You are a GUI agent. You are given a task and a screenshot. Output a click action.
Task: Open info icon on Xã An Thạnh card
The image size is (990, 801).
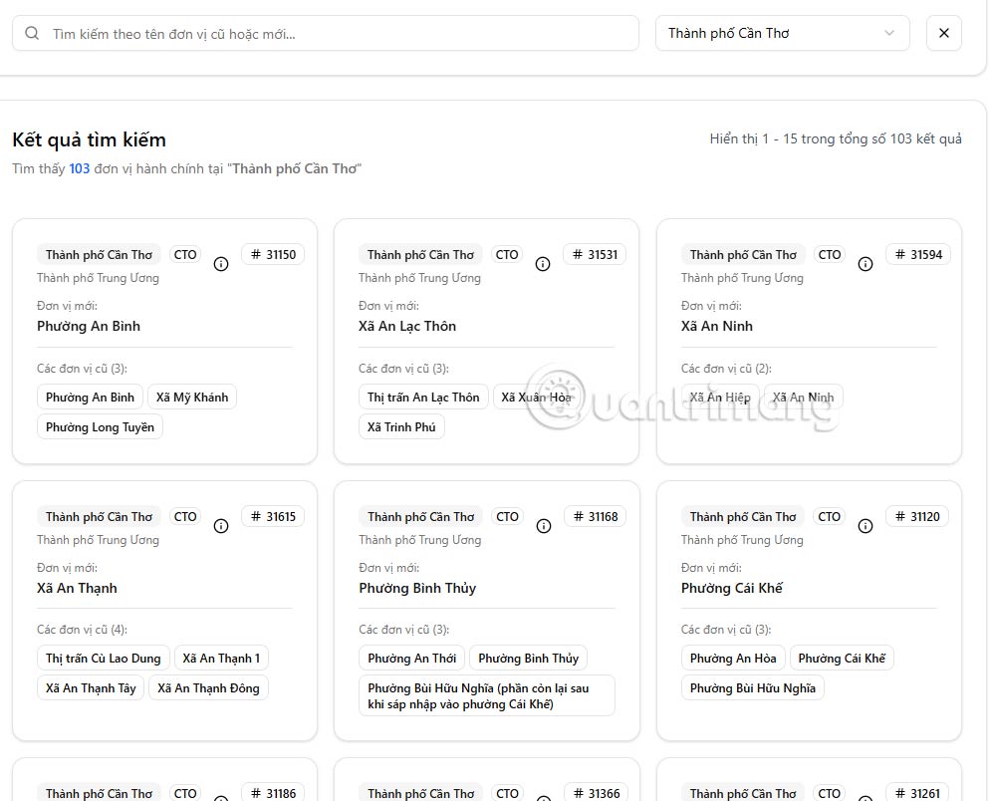[221, 526]
